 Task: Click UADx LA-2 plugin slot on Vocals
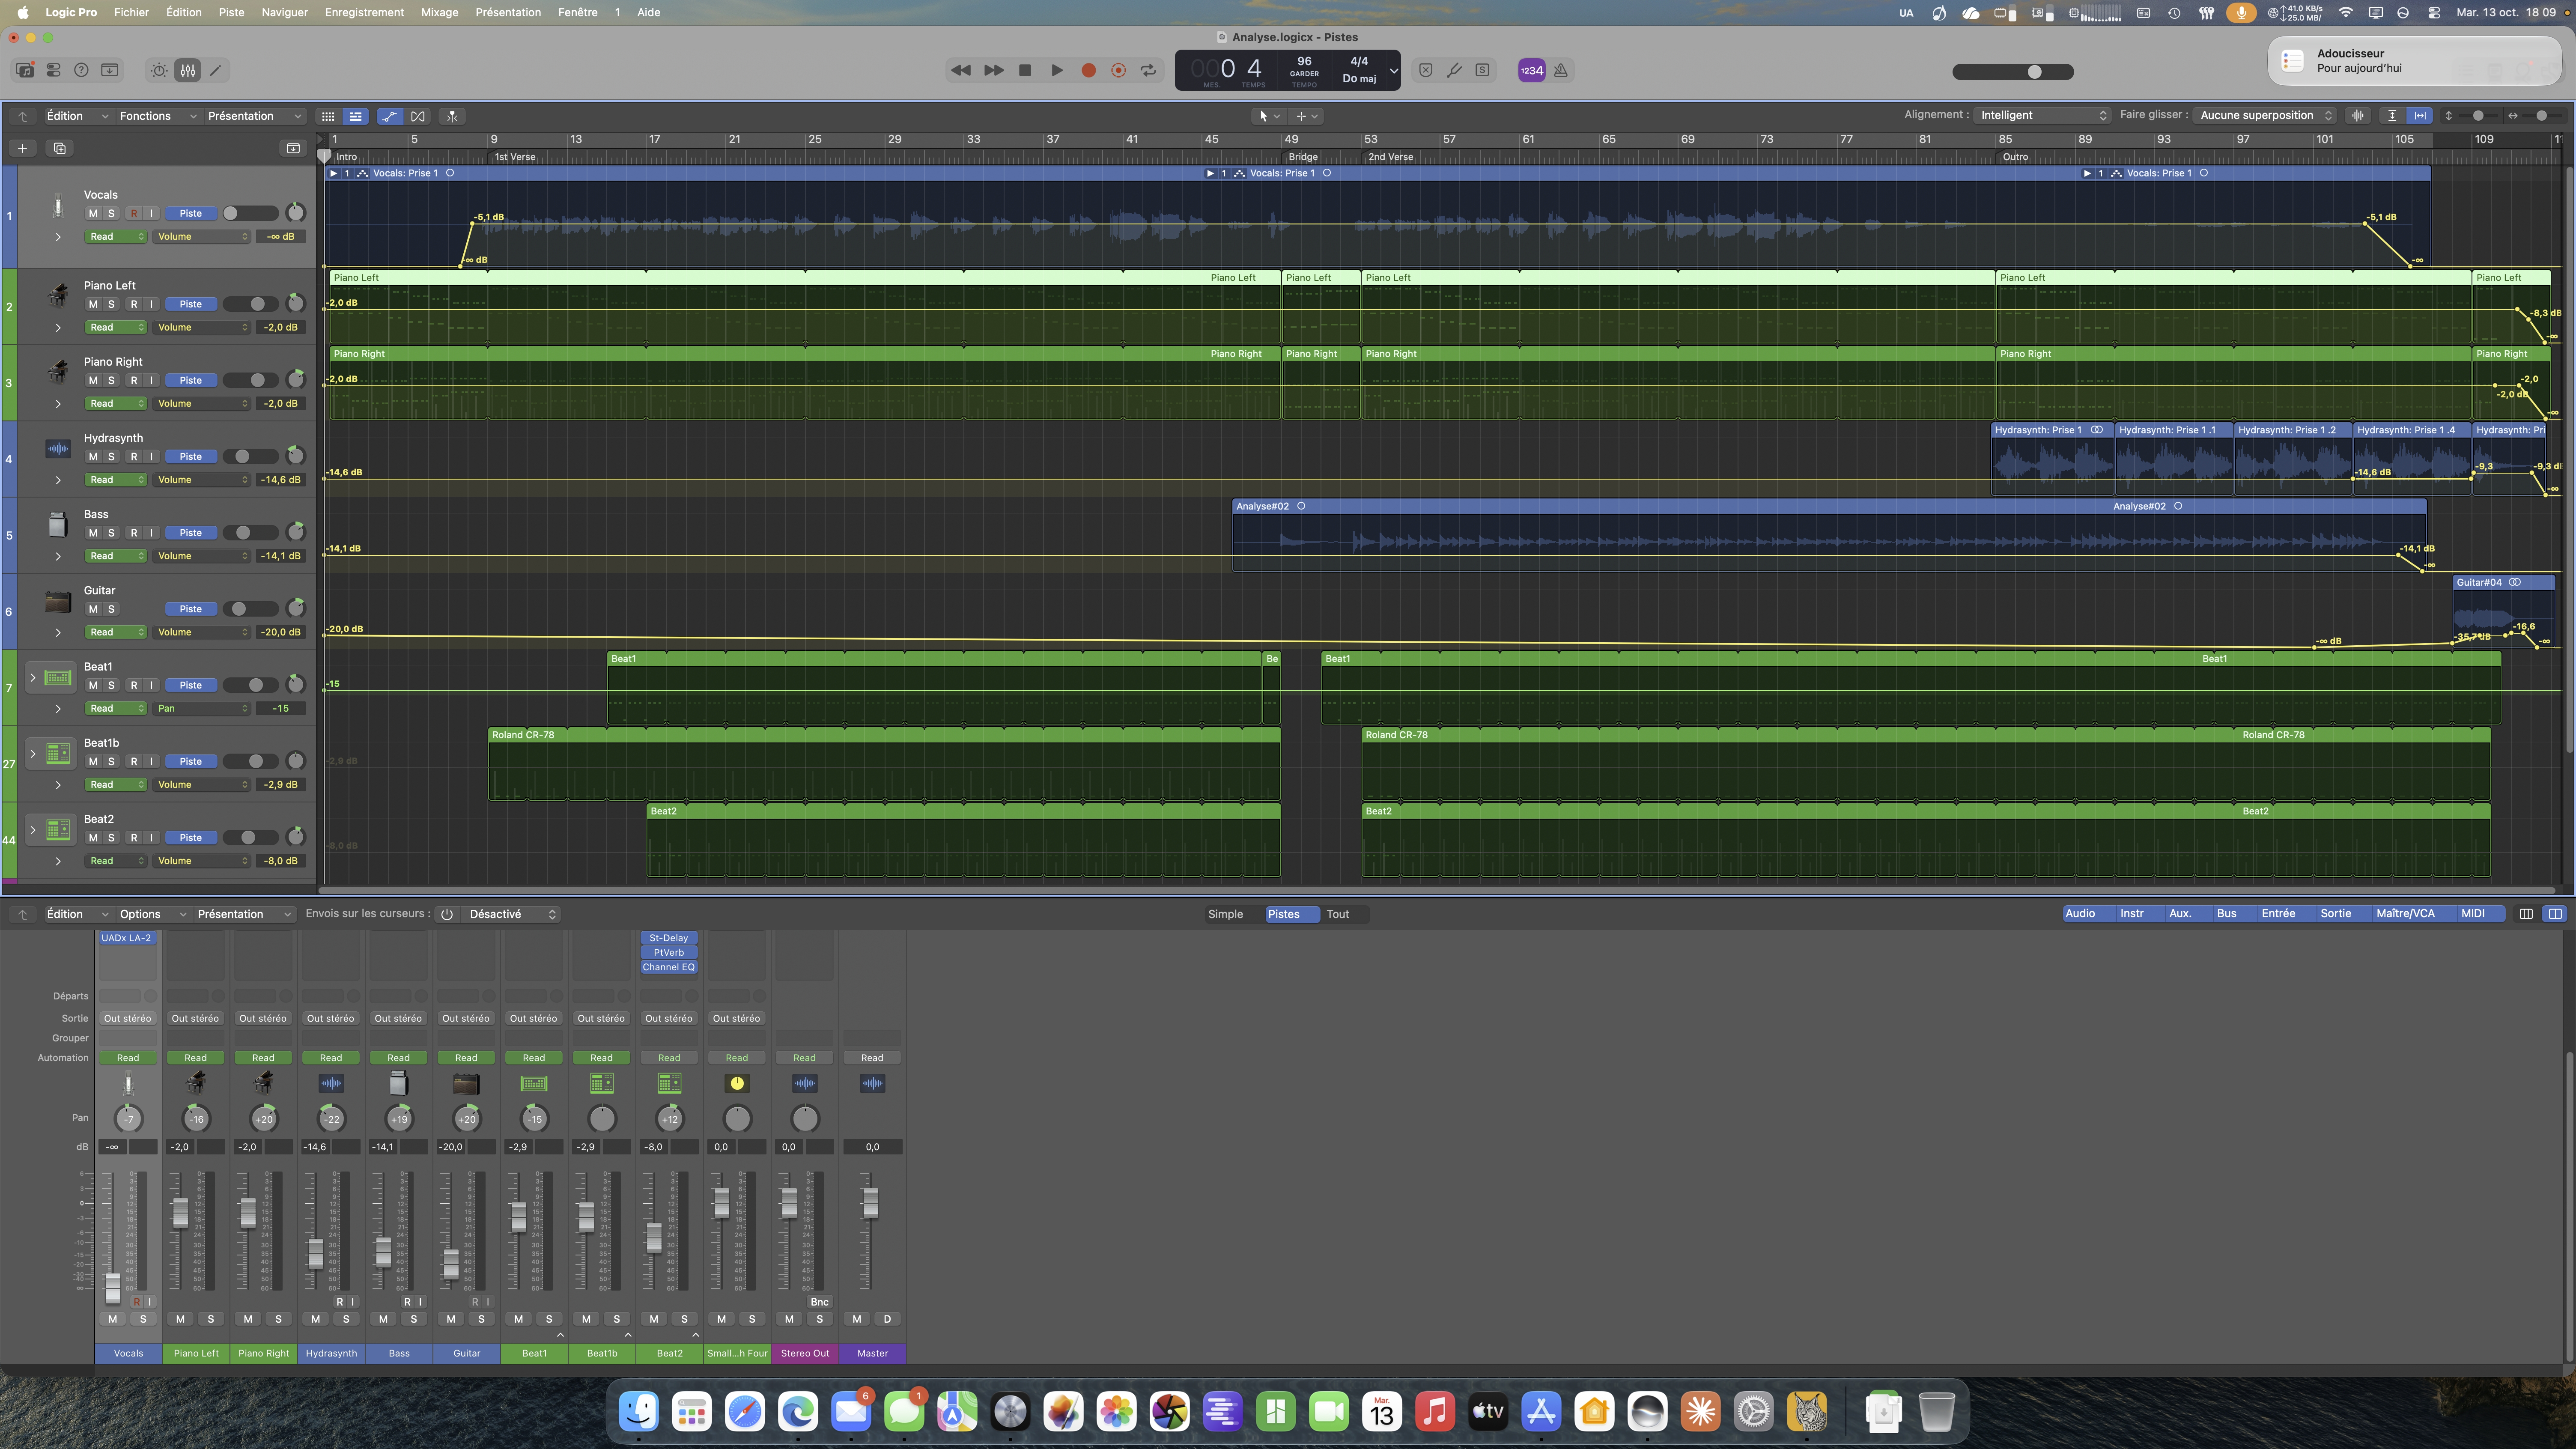click(x=126, y=938)
